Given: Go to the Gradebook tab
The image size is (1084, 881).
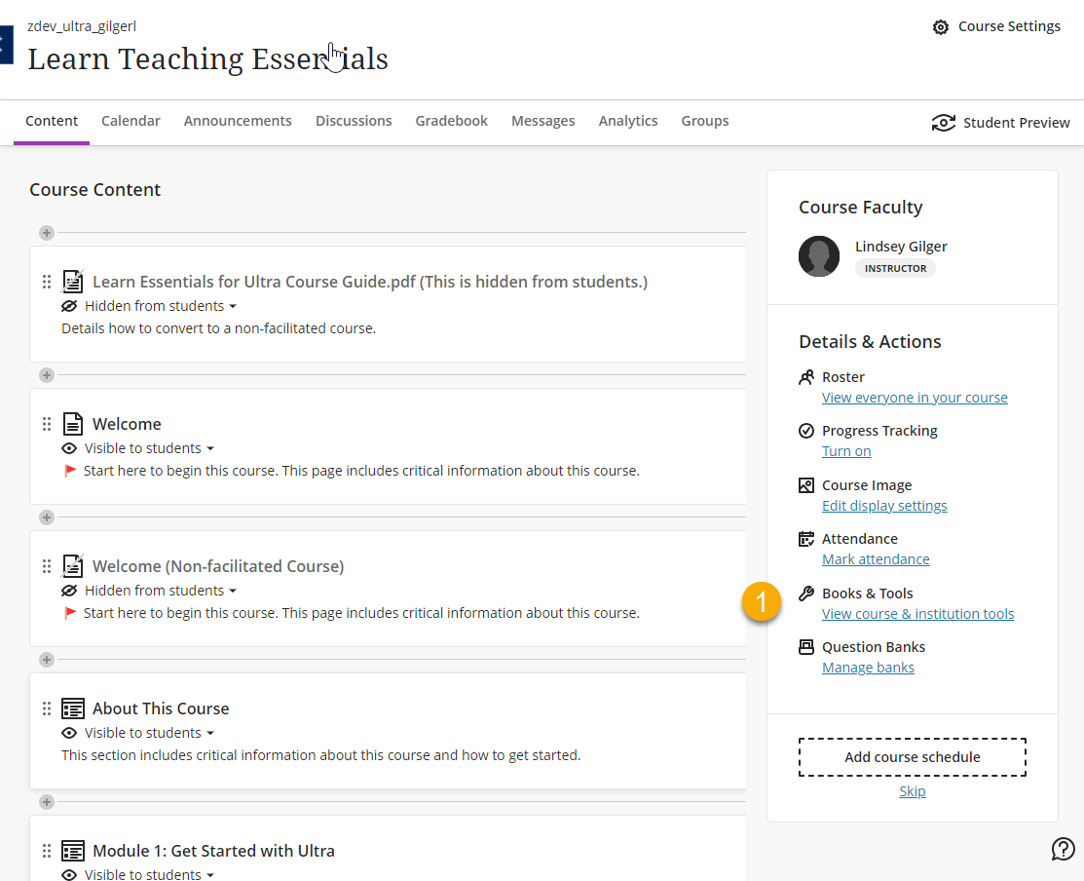Looking at the screenshot, I should (x=452, y=121).
